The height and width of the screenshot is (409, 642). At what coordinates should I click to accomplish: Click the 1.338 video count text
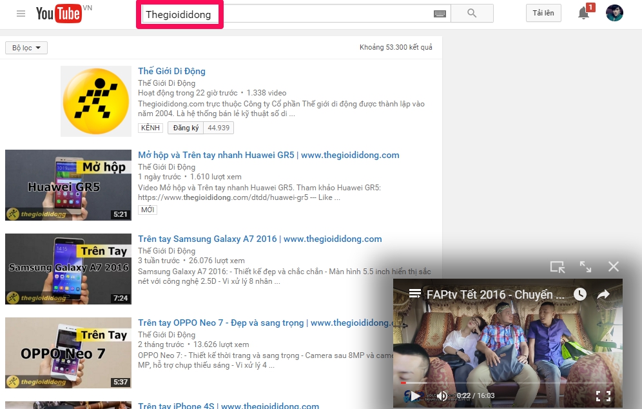coord(267,93)
